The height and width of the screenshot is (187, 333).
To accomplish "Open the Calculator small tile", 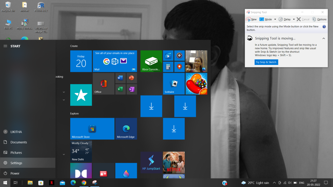I will (x=168, y=67).
